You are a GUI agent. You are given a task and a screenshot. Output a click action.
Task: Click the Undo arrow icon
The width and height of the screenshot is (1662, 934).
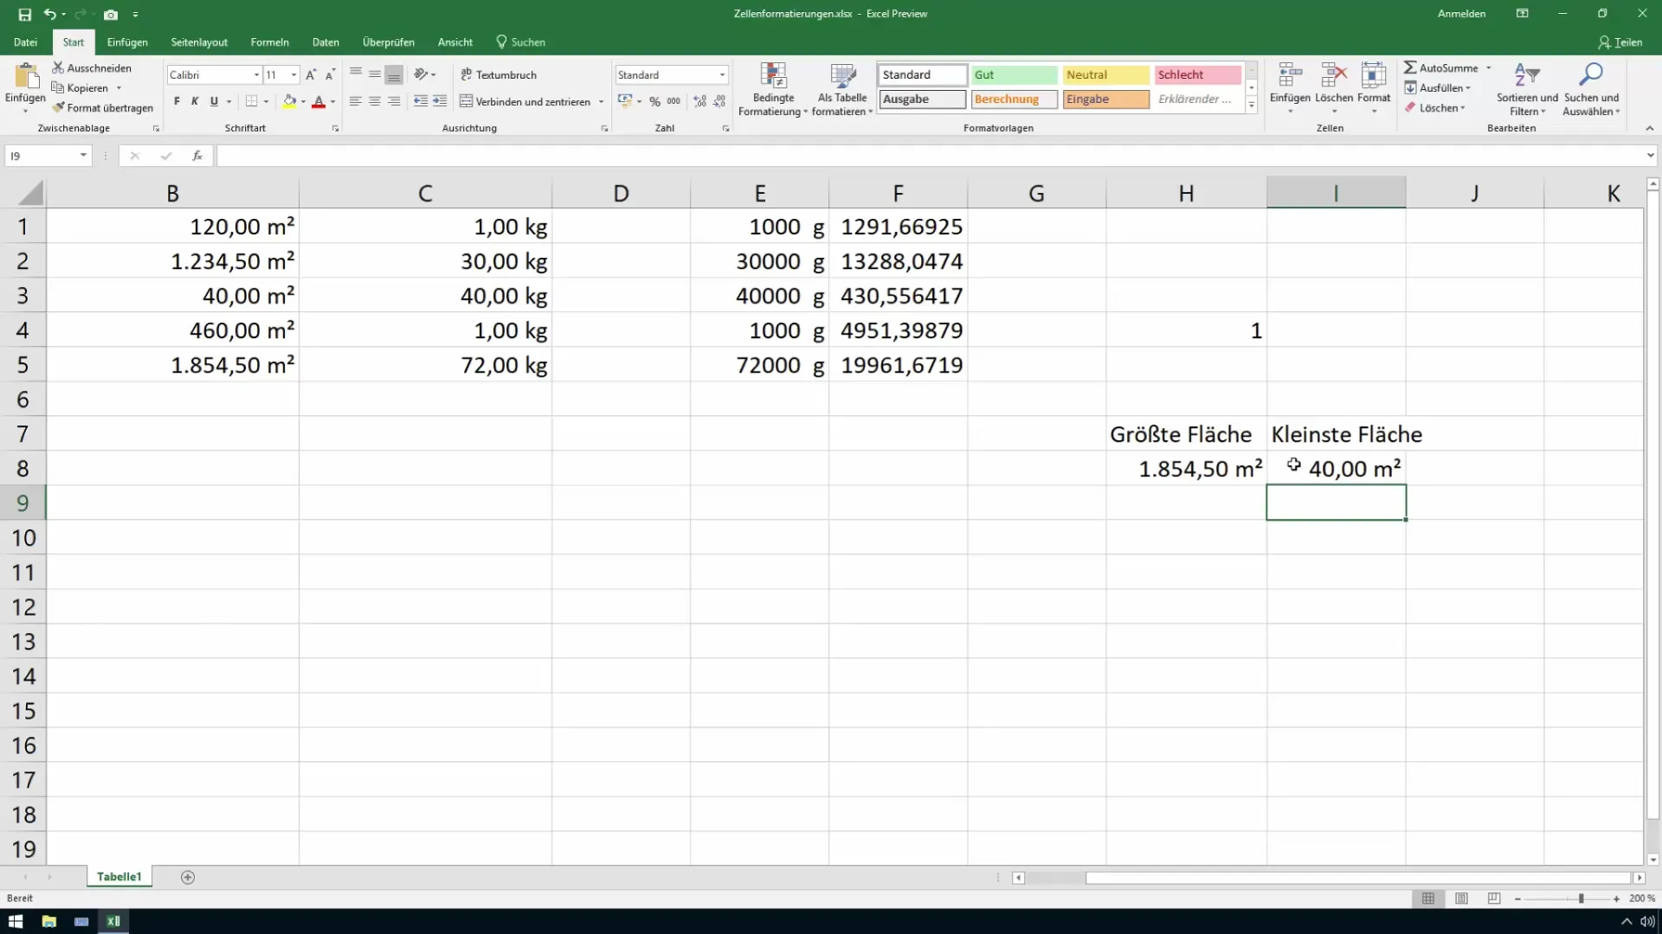(x=49, y=15)
